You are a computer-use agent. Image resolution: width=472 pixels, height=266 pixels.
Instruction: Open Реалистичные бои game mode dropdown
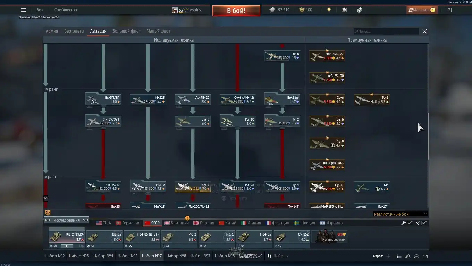pos(400,214)
